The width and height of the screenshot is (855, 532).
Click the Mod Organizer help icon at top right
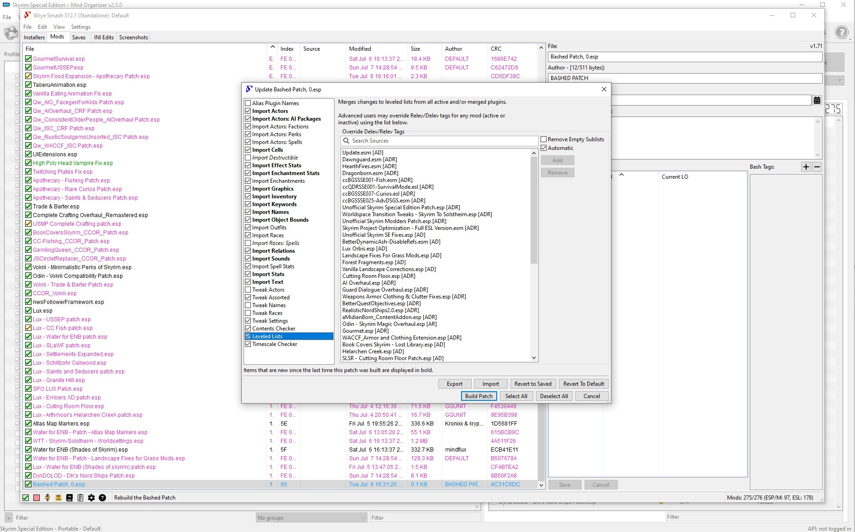pyautogui.click(x=842, y=32)
